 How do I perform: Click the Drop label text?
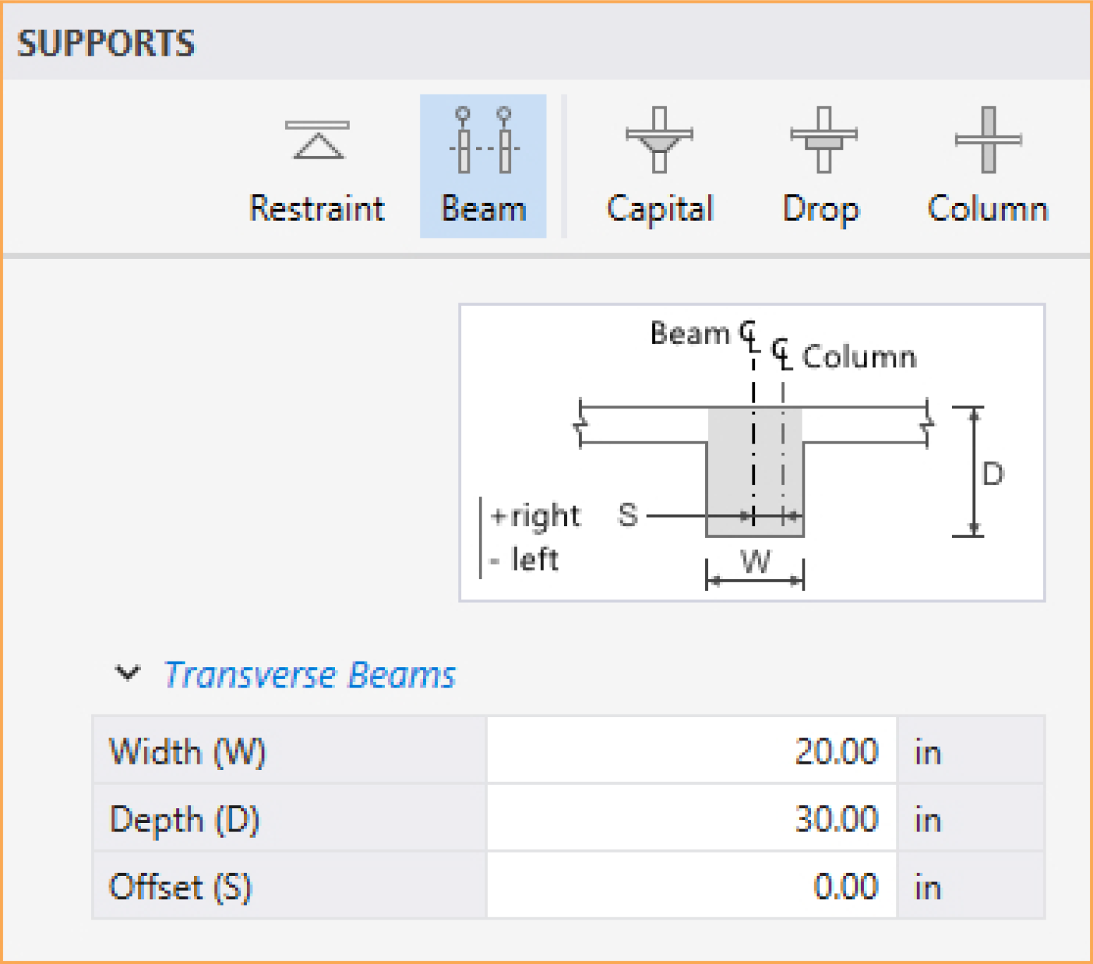click(822, 209)
